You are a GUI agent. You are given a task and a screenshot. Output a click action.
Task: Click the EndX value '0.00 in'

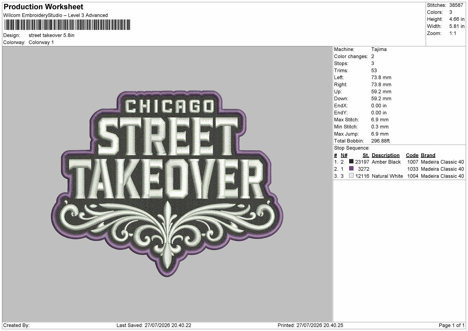(379, 106)
